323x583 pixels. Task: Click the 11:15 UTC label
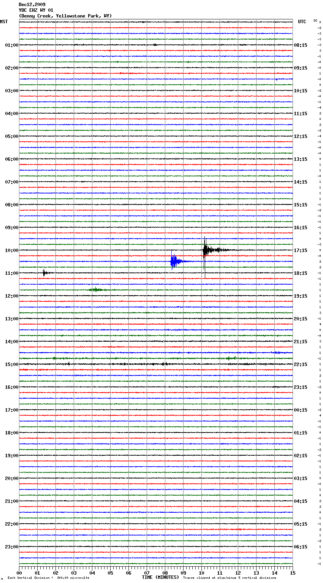pyautogui.click(x=301, y=114)
